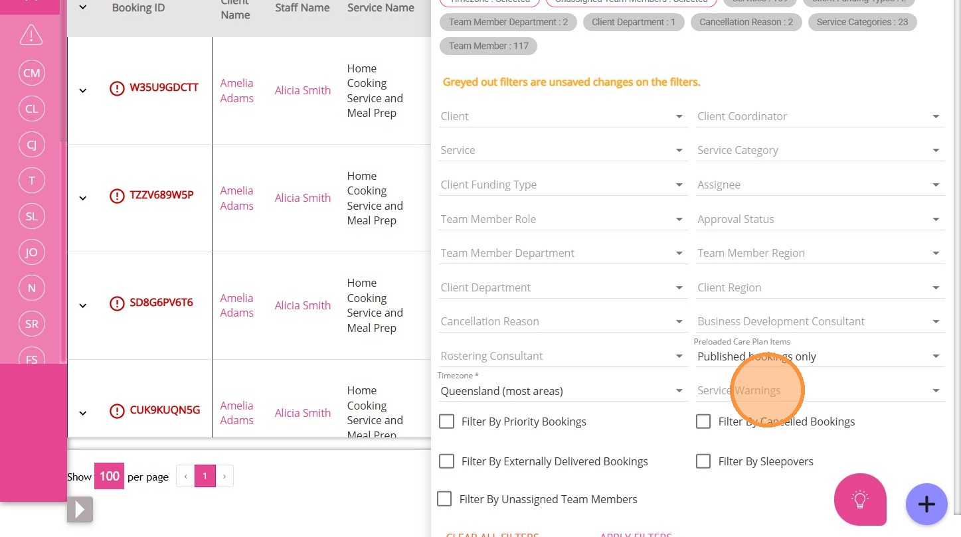Click the lightbulb tips button
This screenshot has width=961, height=537.
(860, 499)
